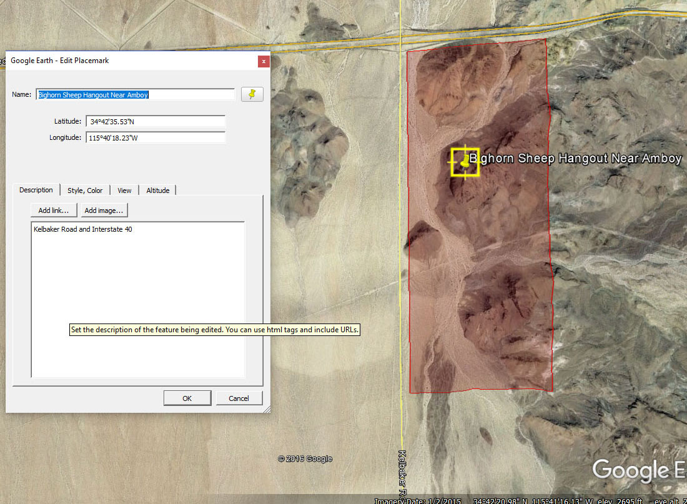Viewport: 687px width, 504px height.
Task: Open the Style, Color tab
Action: click(85, 190)
